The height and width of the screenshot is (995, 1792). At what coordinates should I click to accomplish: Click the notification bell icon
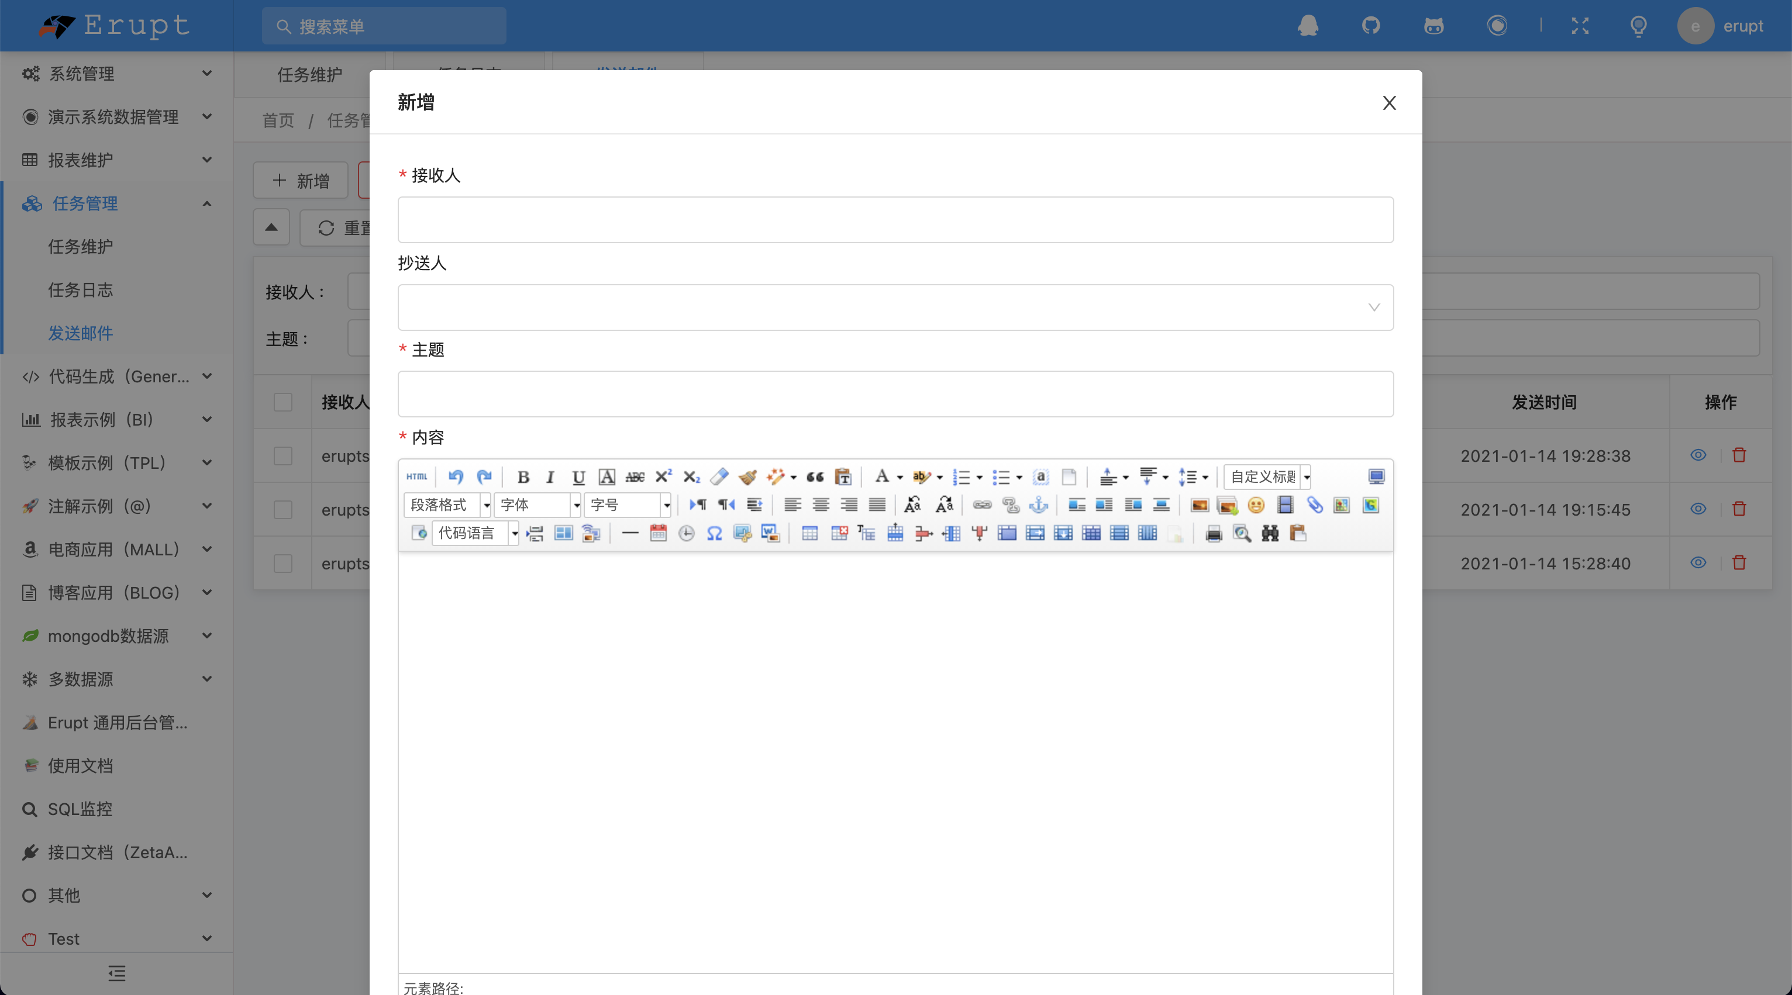coord(1308,26)
